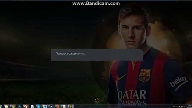The height and width of the screenshot is (108, 192).
Task: Open the Windows Start menu orb
Action: 1,106
